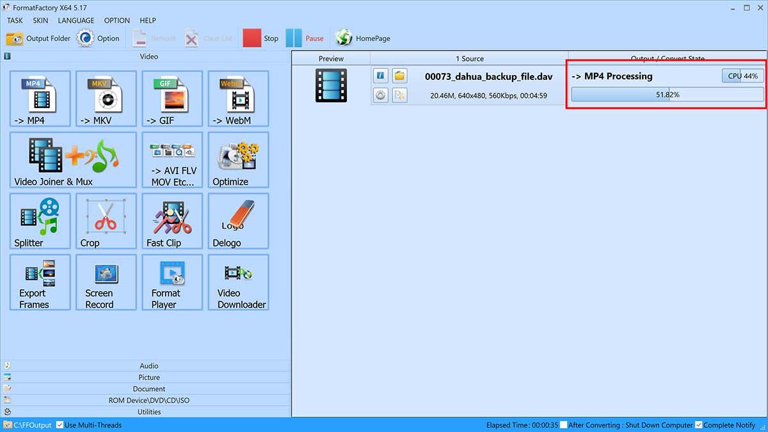Expand the Audio category section
The image size is (768, 432).
148,366
